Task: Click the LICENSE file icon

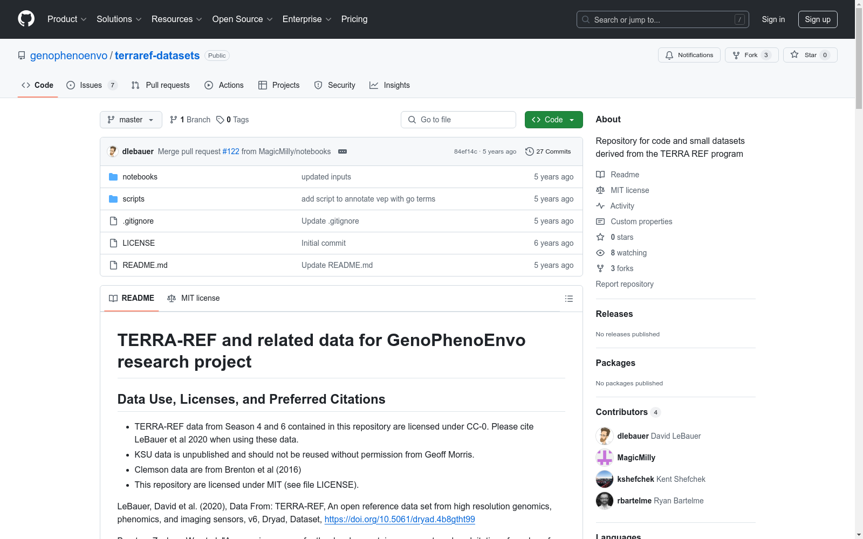Action: pyautogui.click(x=113, y=243)
